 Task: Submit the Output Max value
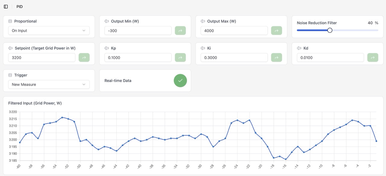click(x=277, y=31)
